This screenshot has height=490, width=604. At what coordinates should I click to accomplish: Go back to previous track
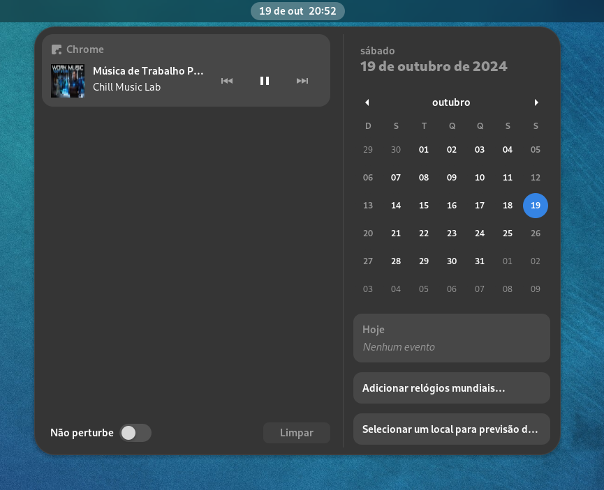[227, 81]
